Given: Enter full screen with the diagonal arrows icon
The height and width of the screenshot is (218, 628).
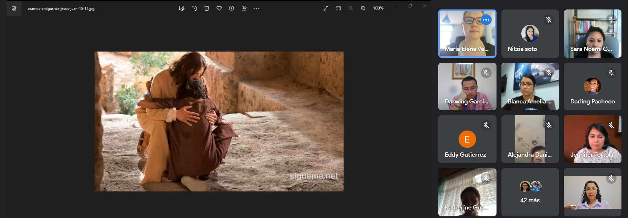Looking at the screenshot, I should 326,8.
